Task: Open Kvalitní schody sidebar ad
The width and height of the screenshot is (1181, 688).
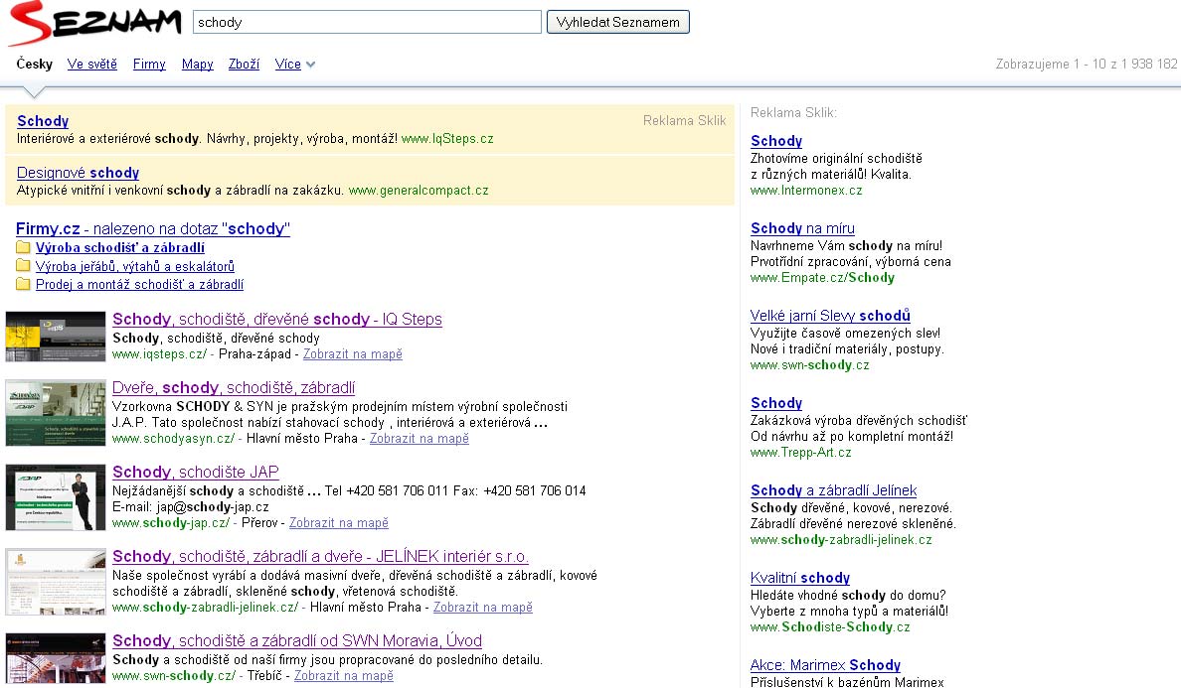Action: [x=800, y=578]
